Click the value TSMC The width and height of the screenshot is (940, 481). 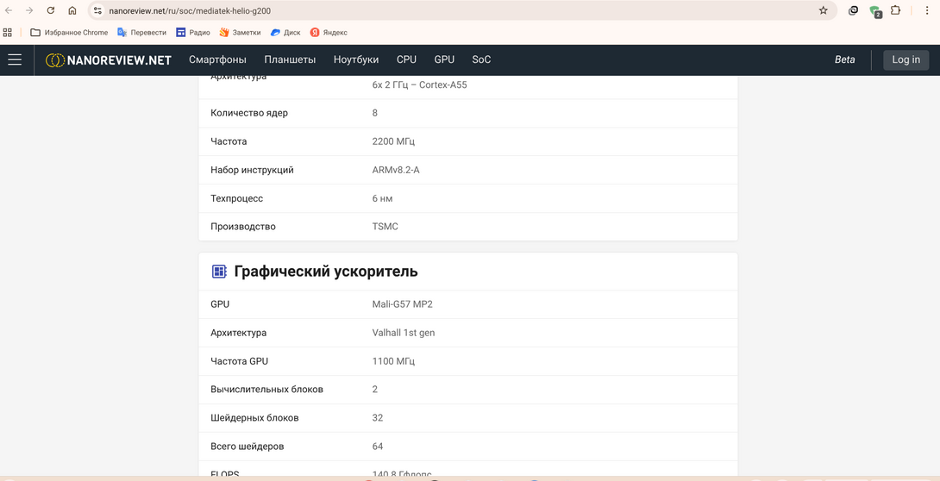coord(385,227)
